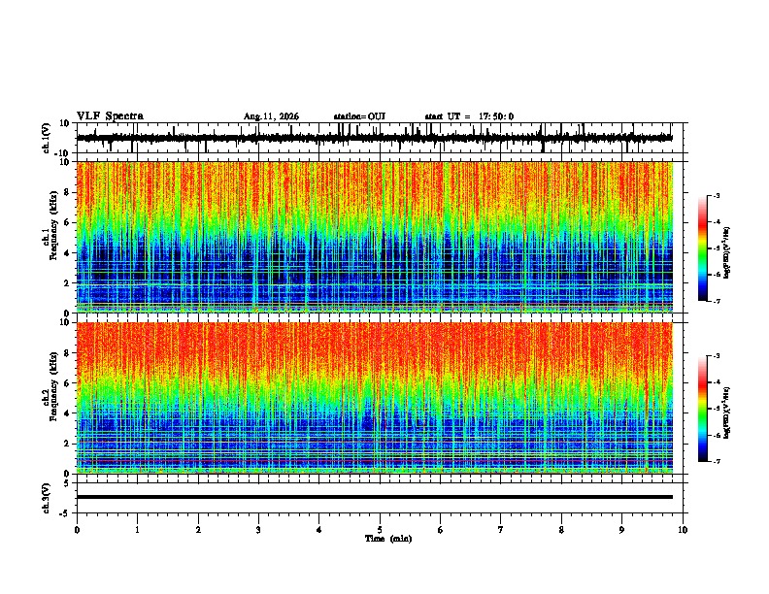Select the ch.2 frequency tick label "6"
Screen dimensions: 769x594
click(x=67, y=383)
